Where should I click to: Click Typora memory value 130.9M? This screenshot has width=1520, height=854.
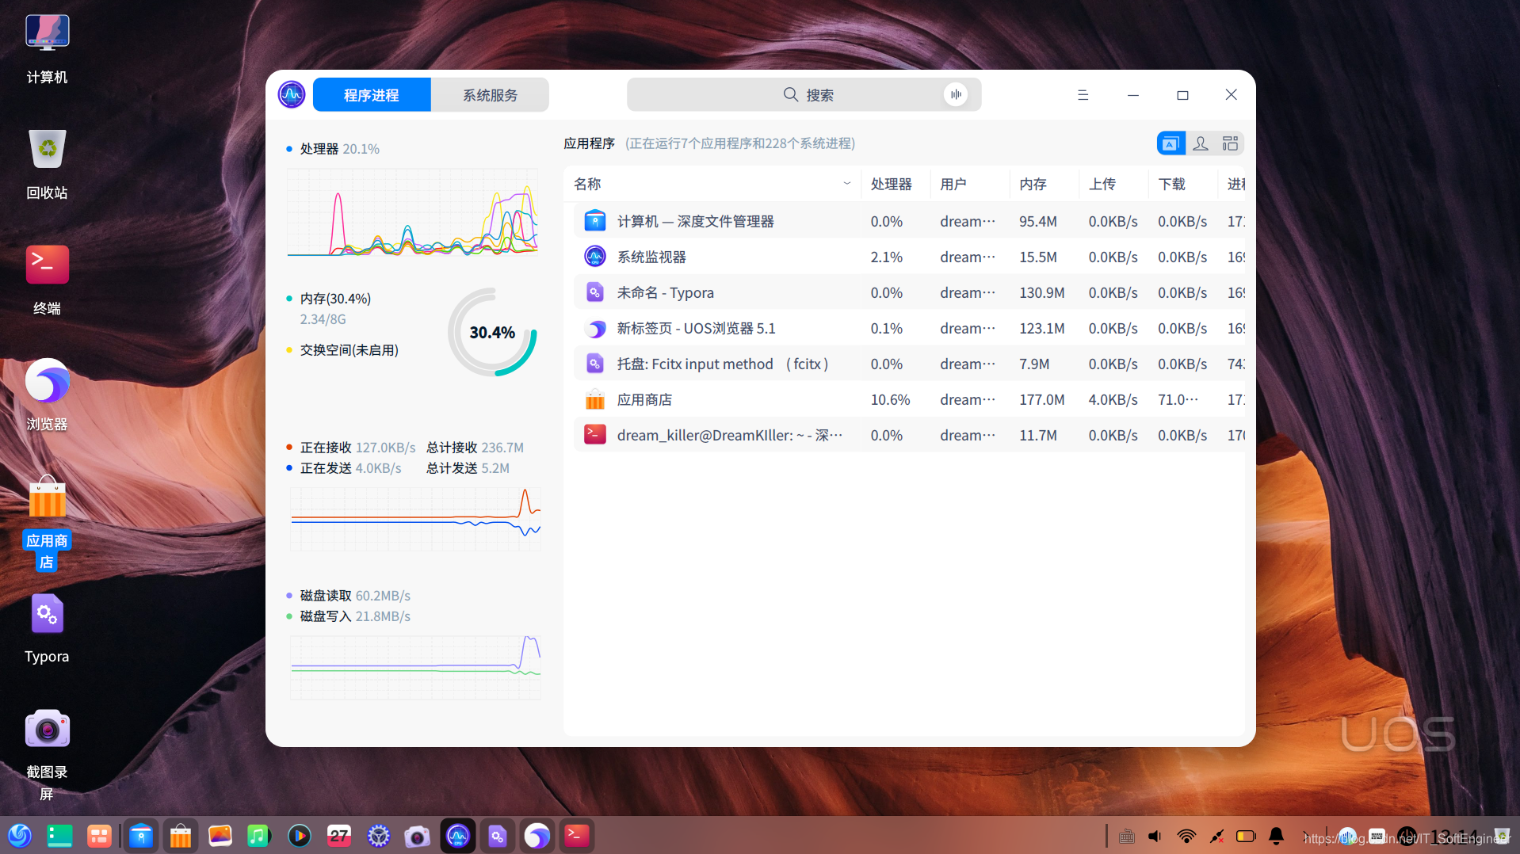1041,292
